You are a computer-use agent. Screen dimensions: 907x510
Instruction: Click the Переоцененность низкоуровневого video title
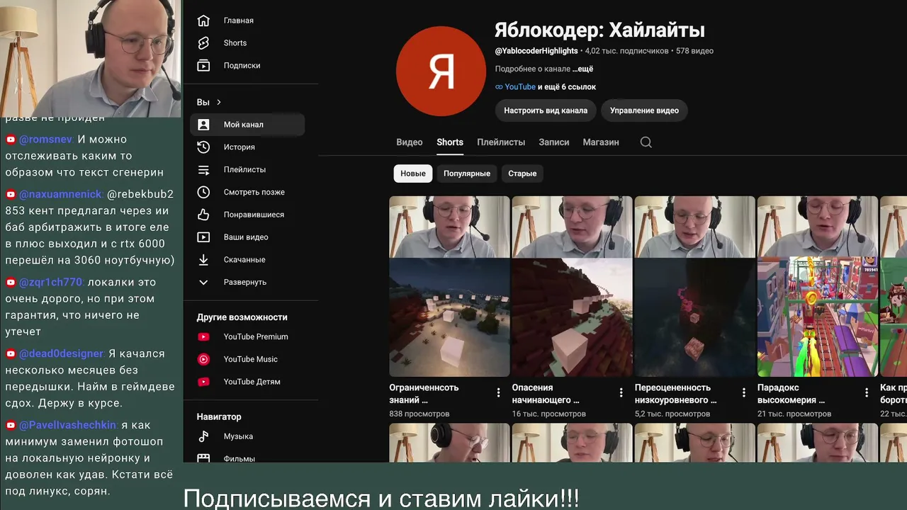(x=675, y=394)
